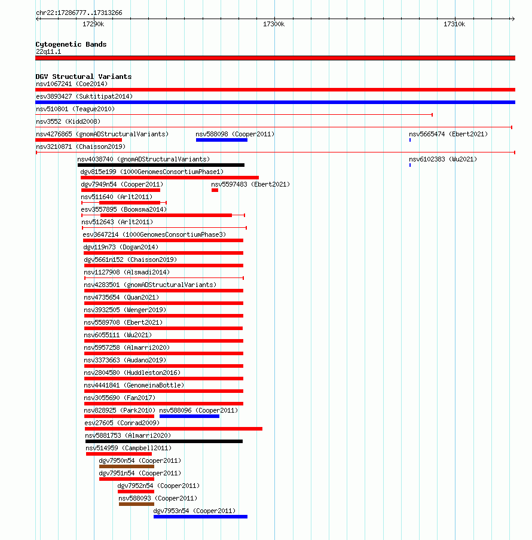Click the 17310k ruler position label
This screenshot has height=540, width=532.
point(454,24)
